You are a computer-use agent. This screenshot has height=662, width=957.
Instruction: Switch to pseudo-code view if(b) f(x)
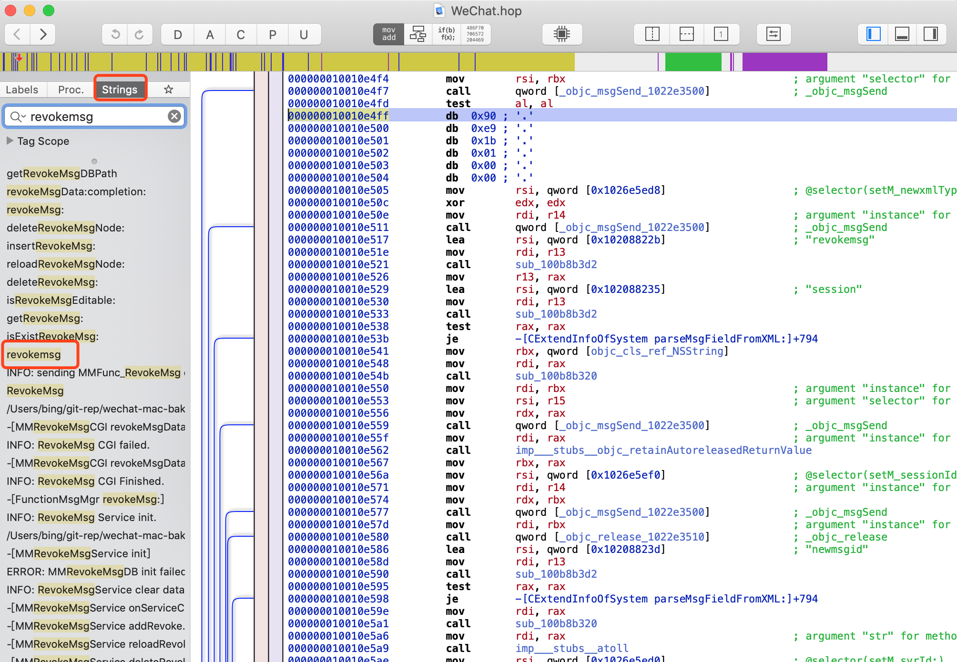[x=447, y=34]
